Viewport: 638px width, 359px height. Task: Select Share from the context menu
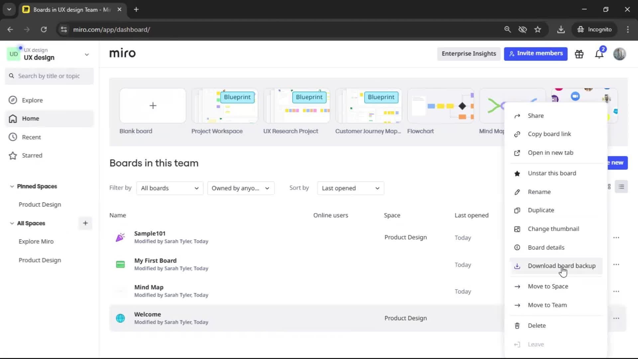click(x=556, y=116)
